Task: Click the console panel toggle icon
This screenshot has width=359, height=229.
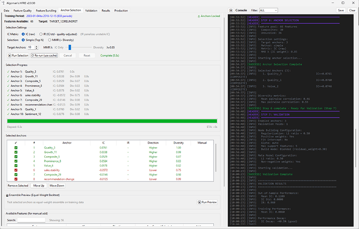Action: [x=231, y=10]
